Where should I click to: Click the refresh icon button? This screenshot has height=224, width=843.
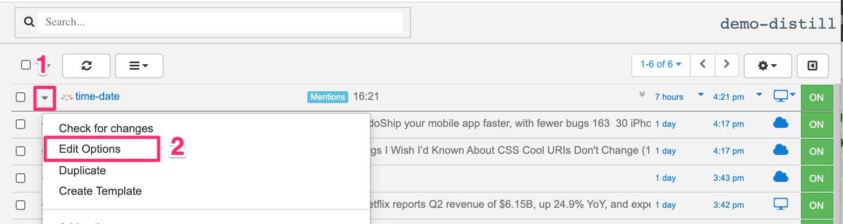point(86,65)
